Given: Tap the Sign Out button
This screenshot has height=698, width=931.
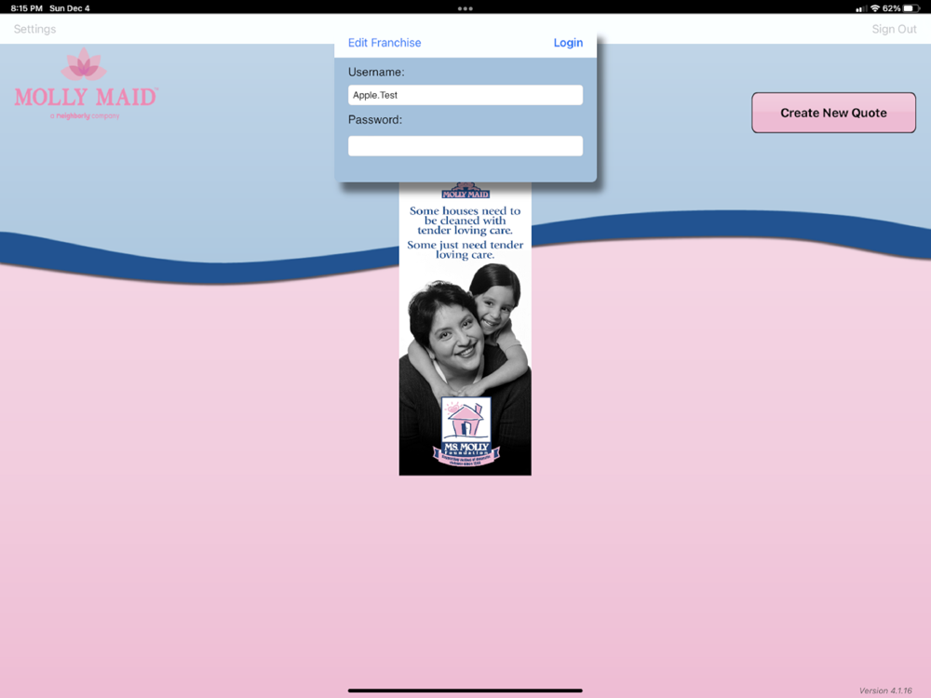Looking at the screenshot, I should (894, 29).
